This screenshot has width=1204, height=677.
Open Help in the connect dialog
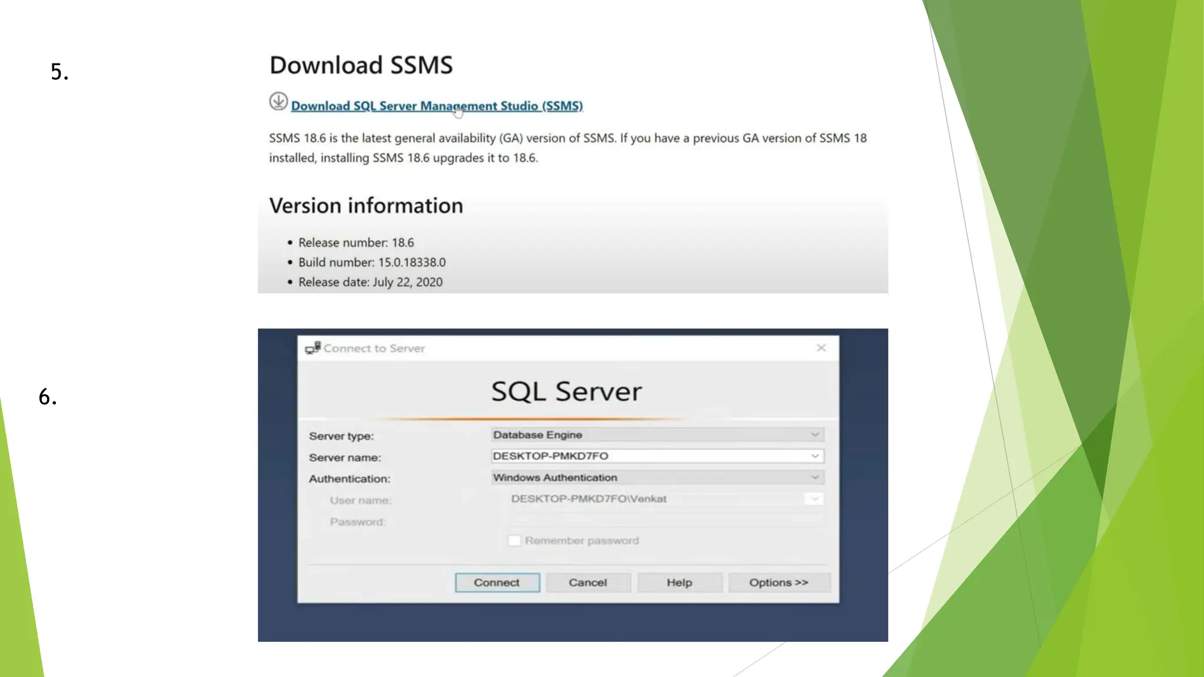pos(680,582)
